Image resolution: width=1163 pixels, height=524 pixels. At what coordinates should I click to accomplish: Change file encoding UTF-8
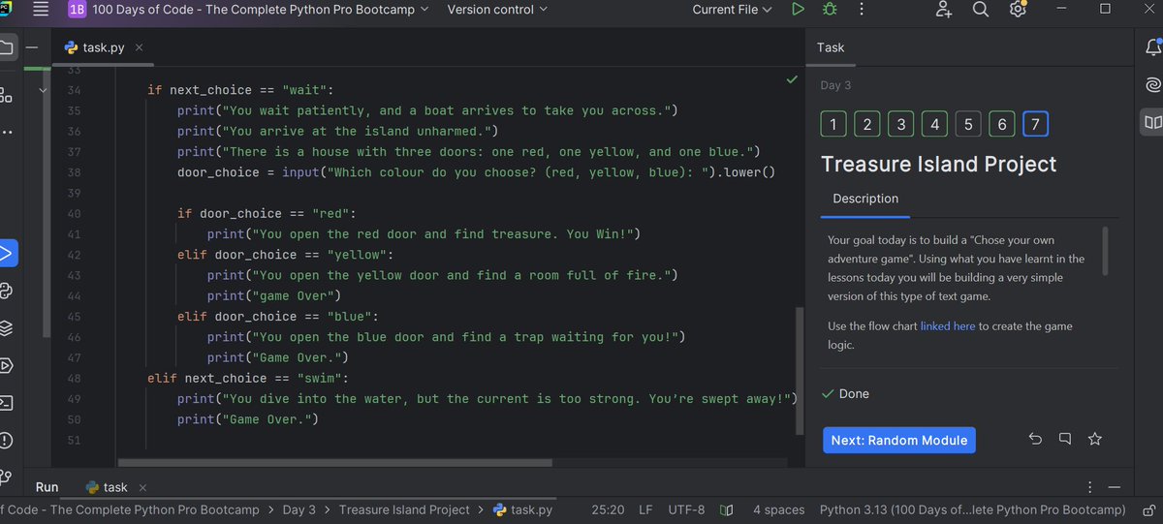pyautogui.click(x=686, y=509)
